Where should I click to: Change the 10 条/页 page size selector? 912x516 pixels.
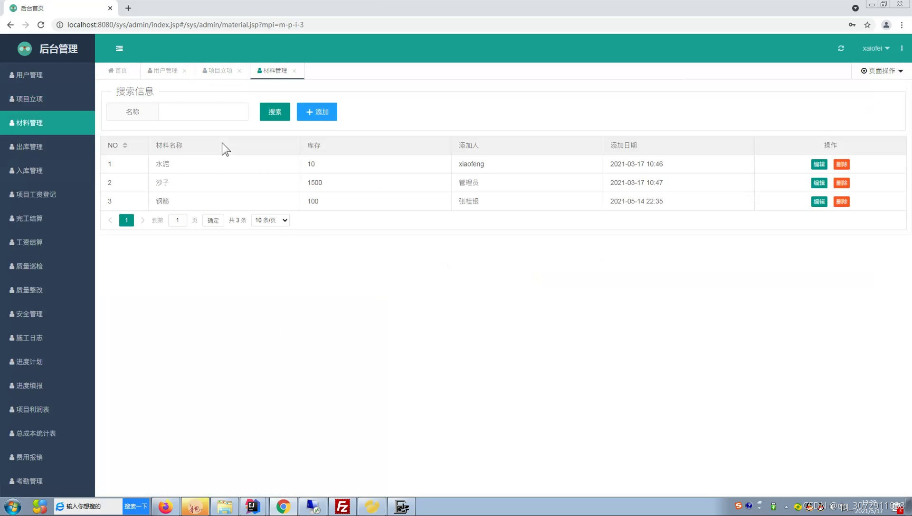271,220
